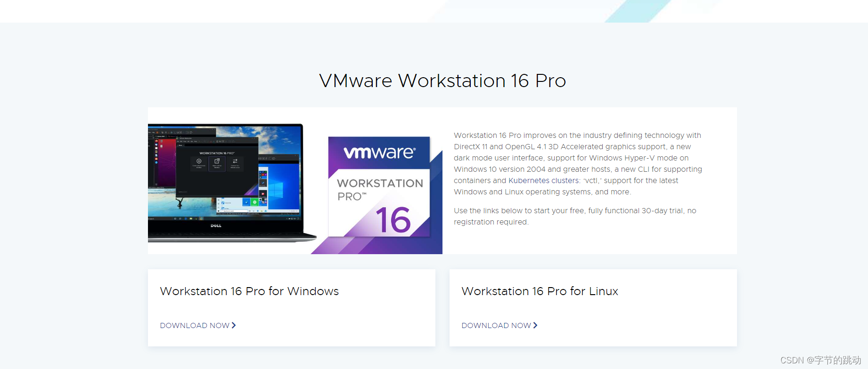
Task: Click the chevron arrow next to Linux DOWNLOAD NOW
Action: (x=535, y=325)
